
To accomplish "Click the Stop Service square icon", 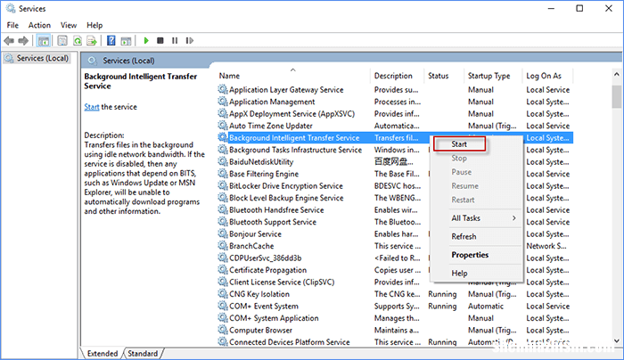I will [x=160, y=41].
